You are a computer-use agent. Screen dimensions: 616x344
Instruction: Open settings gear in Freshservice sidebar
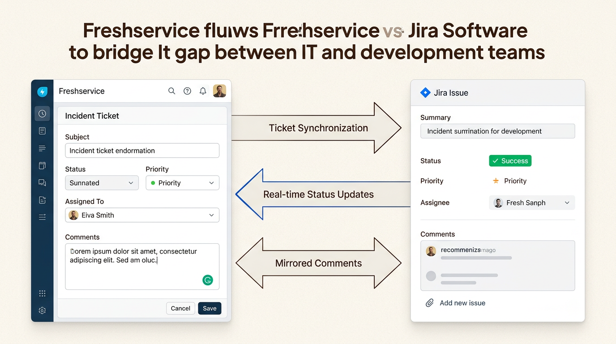pos(42,310)
